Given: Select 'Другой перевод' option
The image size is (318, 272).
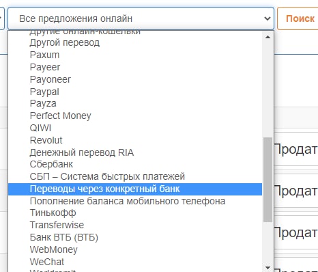Looking at the screenshot, I should click(135, 42).
